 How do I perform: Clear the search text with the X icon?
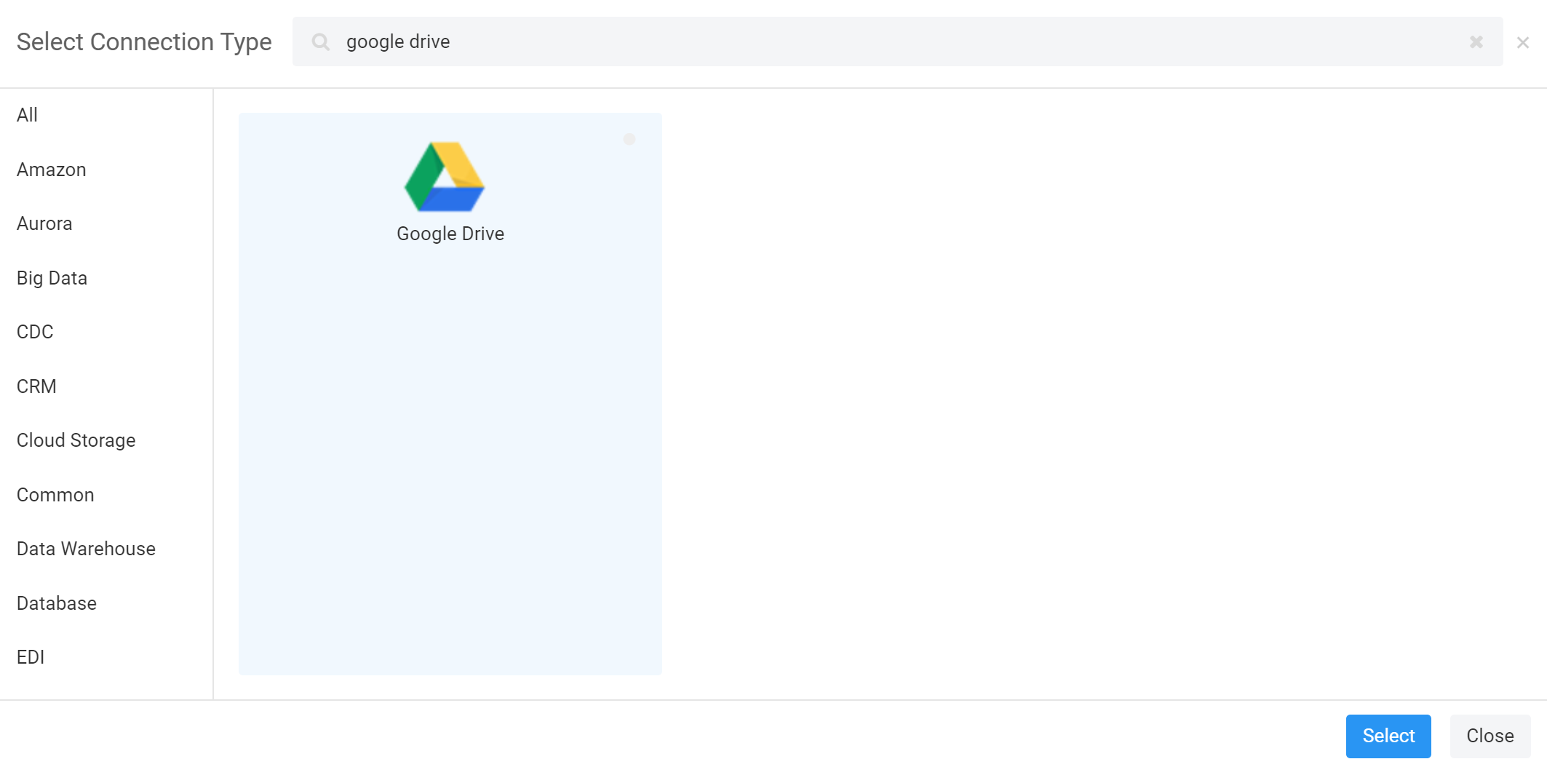pos(1476,42)
